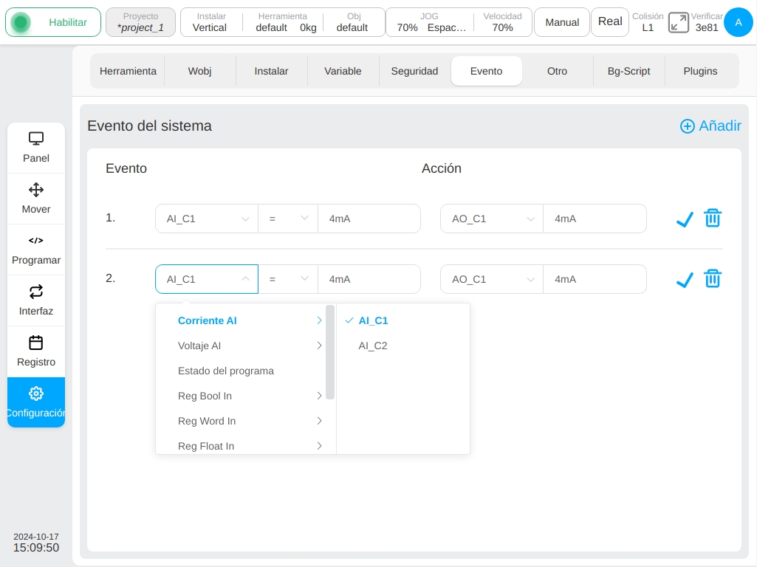Switch to the Plugins tab

click(701, 71)
